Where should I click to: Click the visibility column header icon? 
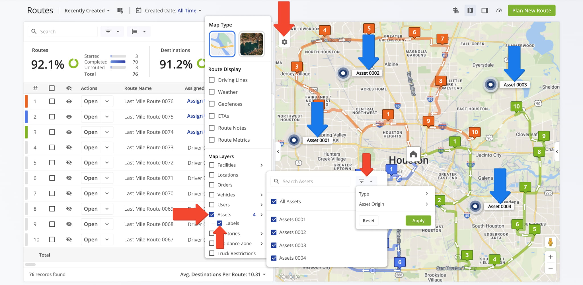[x=69, y=88]
